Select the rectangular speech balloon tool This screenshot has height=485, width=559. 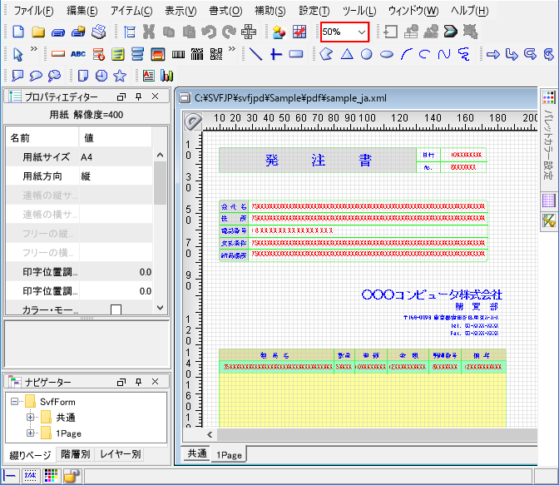click(17, 76)
